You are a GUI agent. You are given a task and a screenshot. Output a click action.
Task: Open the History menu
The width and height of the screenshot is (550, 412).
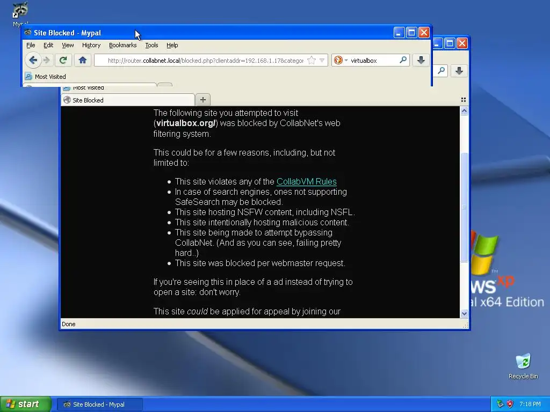91,45
